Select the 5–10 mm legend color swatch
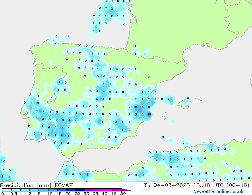The image size is (252, 195). pyautogui.click(x=43, y=190)
